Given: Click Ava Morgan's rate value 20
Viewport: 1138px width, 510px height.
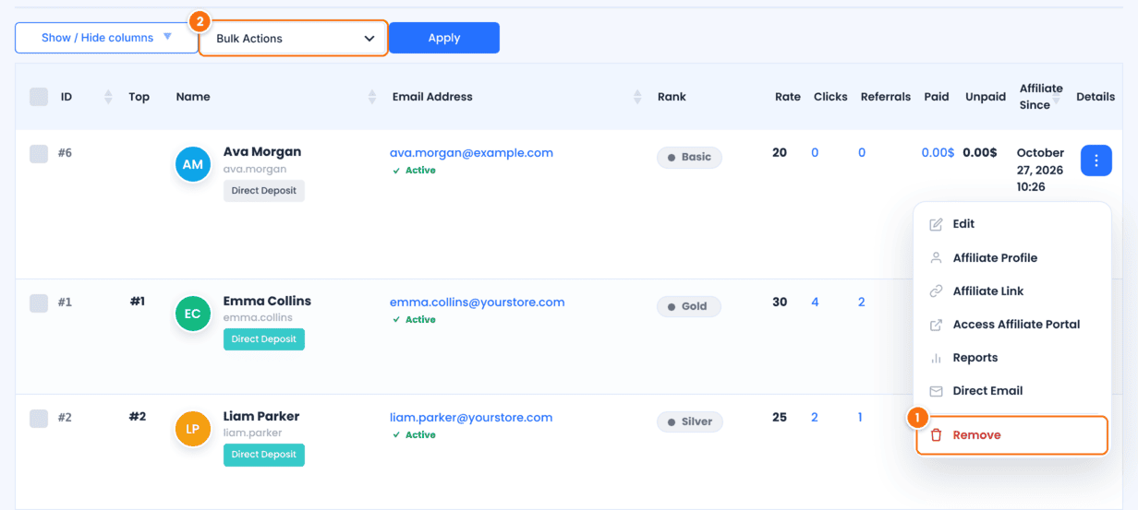Looking at the screenshot, I should [780, 153].
